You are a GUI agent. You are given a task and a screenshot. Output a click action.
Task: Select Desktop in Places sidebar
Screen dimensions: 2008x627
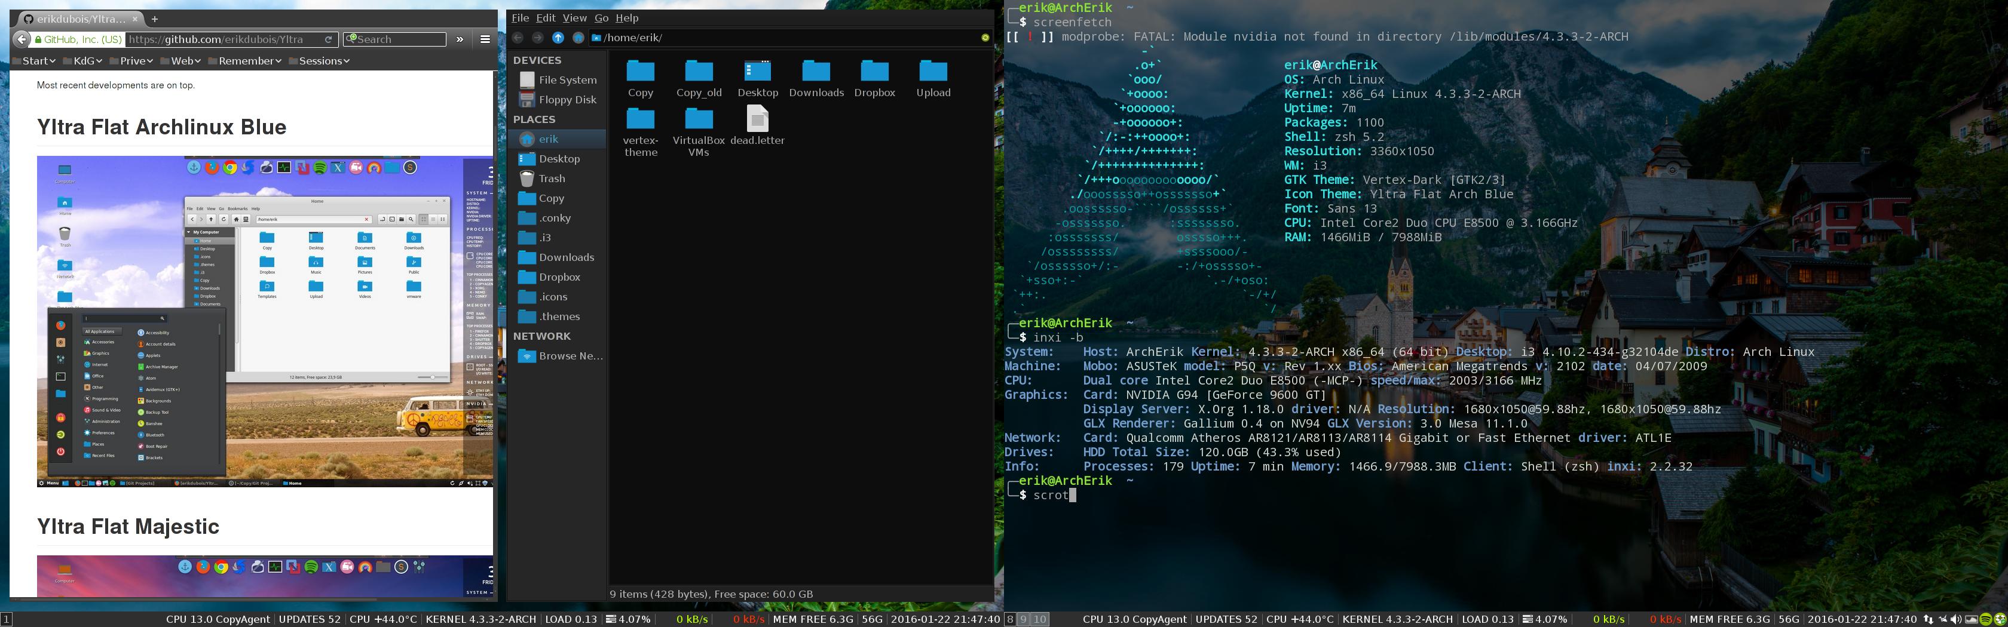pyautogui.click(x=558, y=159)
